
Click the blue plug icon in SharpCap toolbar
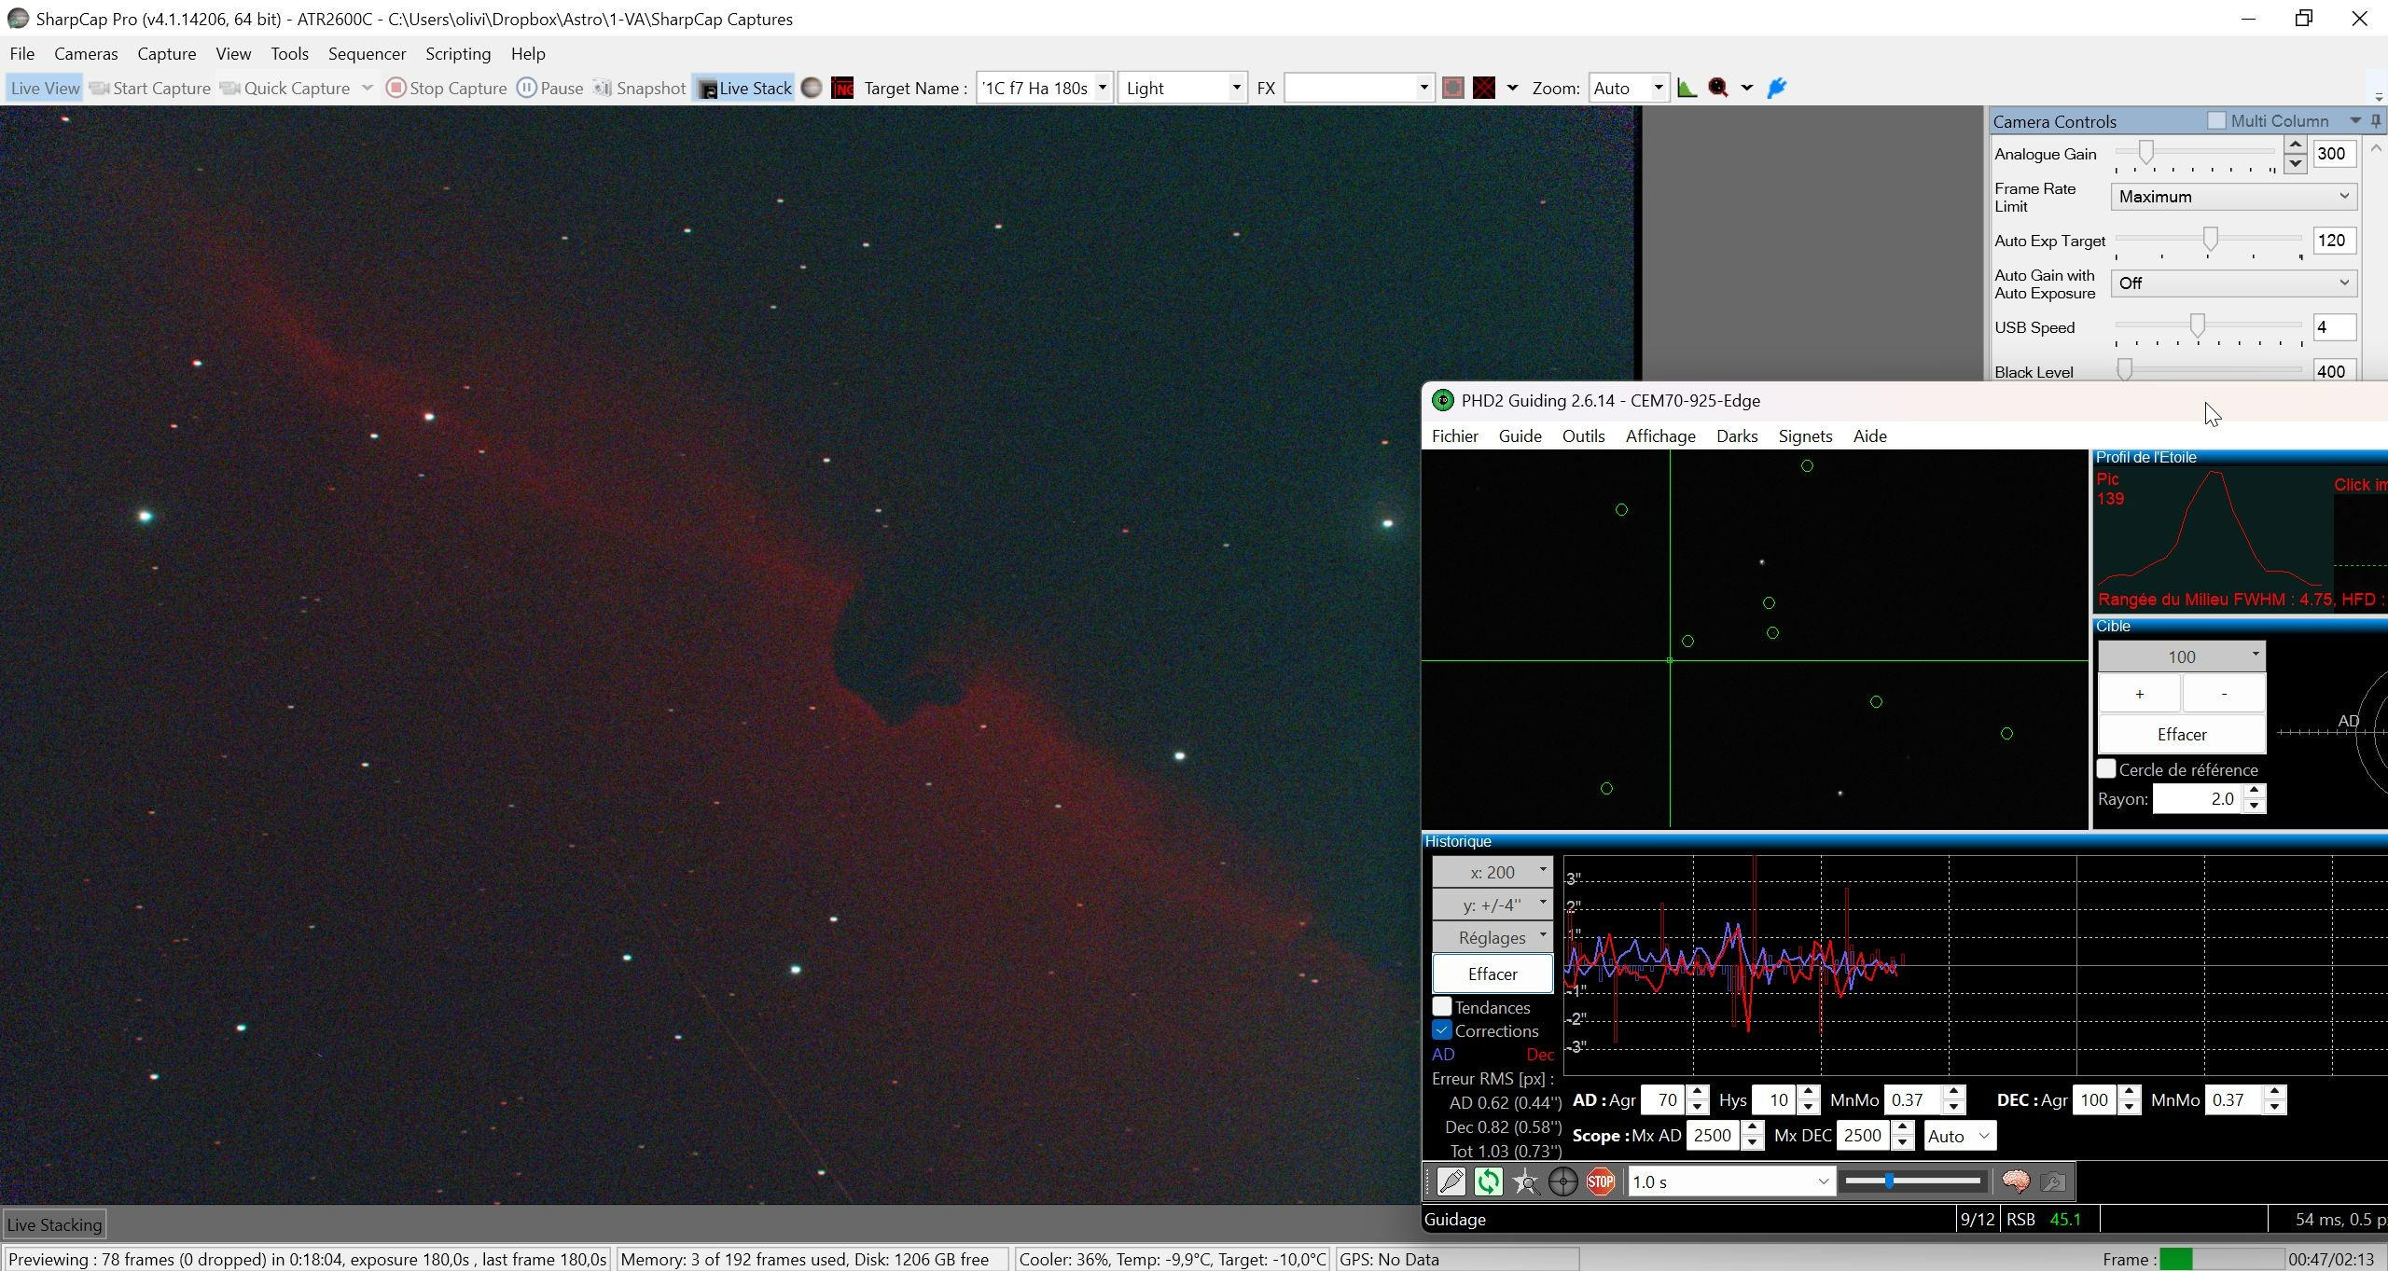coord(1777,88)
